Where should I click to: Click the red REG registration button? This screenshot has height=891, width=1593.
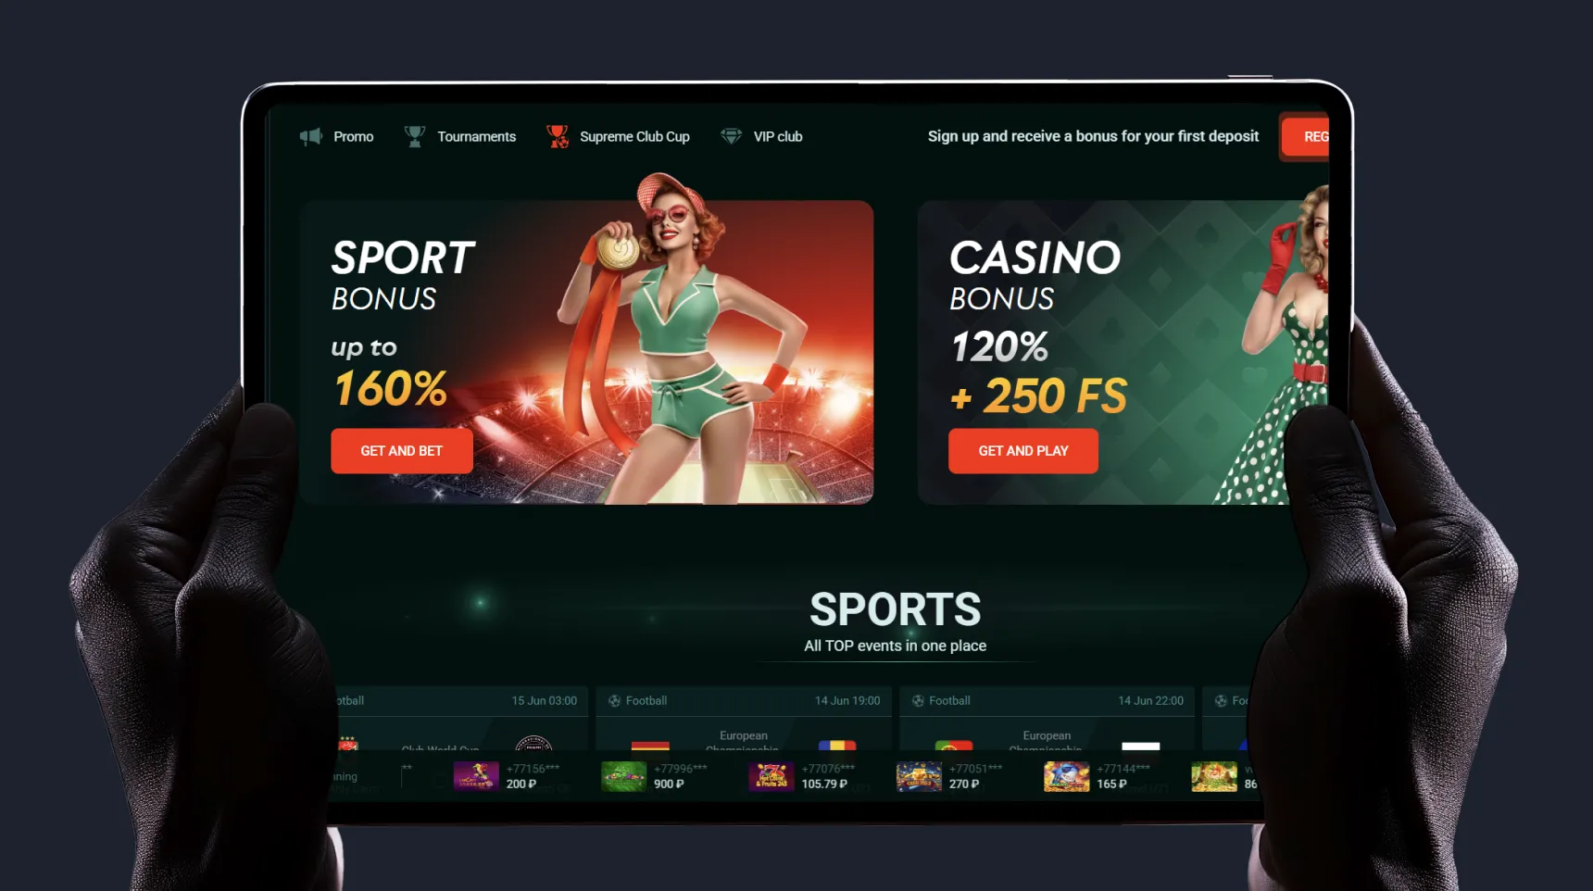click(1306, 137)
